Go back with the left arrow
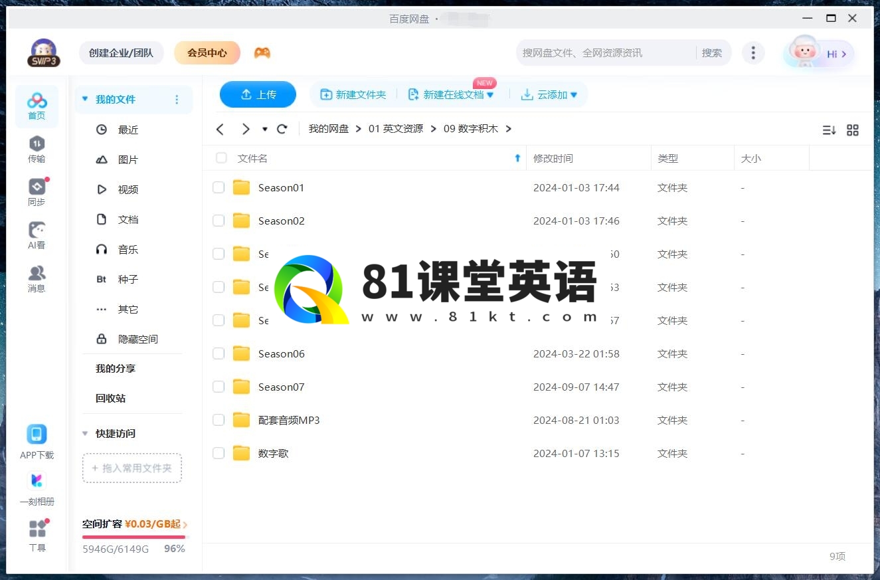This screenshot has height=580, width=880. 220,129
